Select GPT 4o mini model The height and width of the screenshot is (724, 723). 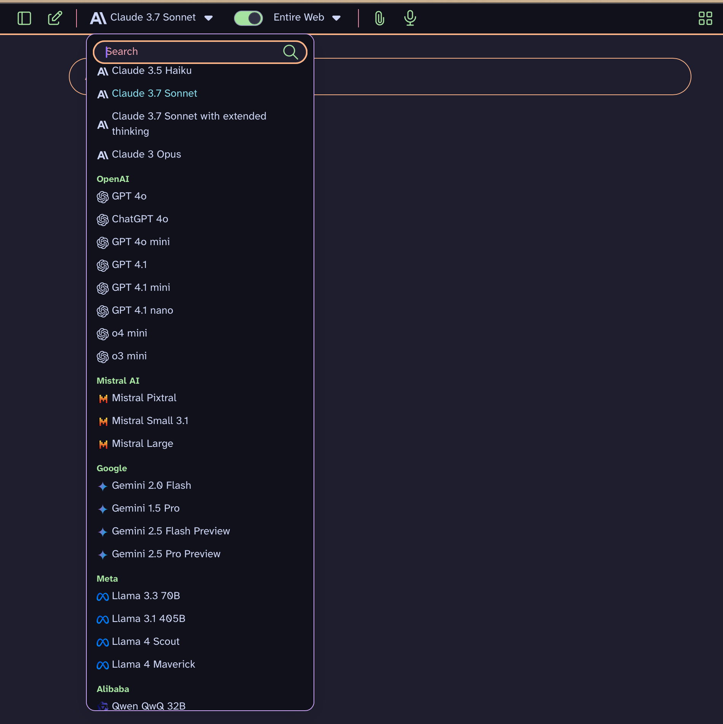point(140,242)
